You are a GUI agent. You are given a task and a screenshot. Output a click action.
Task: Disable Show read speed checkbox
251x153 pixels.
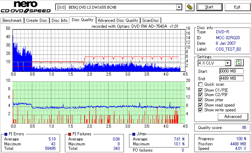200,105
